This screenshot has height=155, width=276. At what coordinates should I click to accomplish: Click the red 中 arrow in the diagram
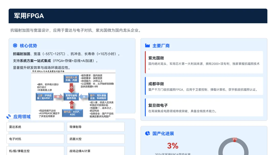point(58,97)
